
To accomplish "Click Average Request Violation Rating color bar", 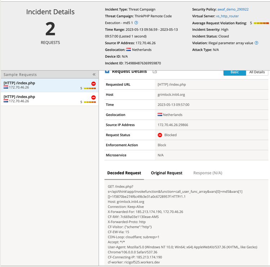I will [x=261, y=23].
